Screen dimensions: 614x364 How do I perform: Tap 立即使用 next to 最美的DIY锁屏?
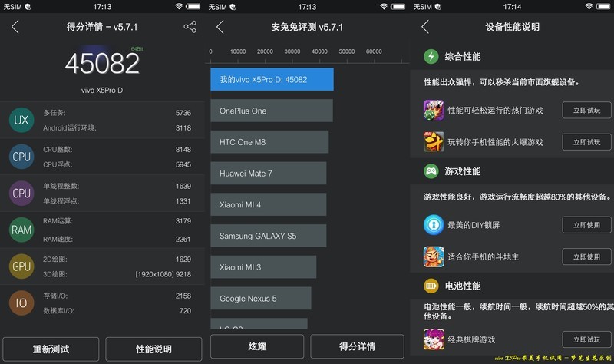(586, 225)
